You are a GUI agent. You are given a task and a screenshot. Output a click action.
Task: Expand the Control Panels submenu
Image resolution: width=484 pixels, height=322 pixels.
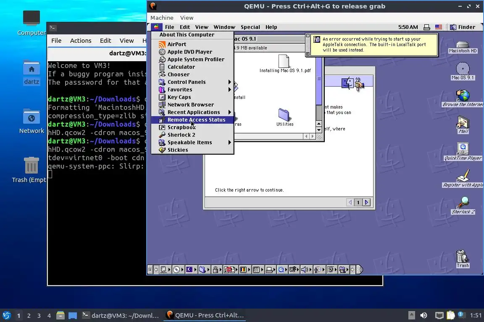tap(192, 82)
